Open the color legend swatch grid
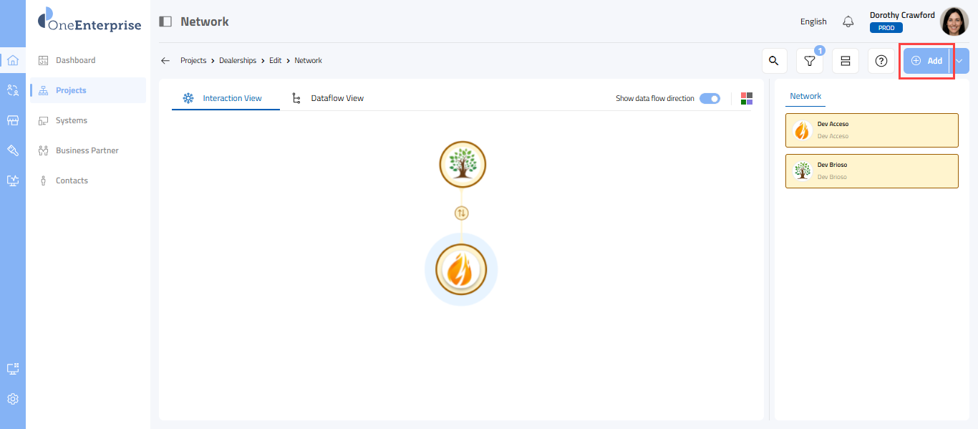 coord(747,98)
